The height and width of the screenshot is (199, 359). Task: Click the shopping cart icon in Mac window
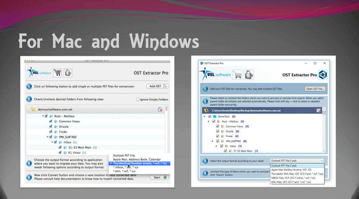click(57, 72)
